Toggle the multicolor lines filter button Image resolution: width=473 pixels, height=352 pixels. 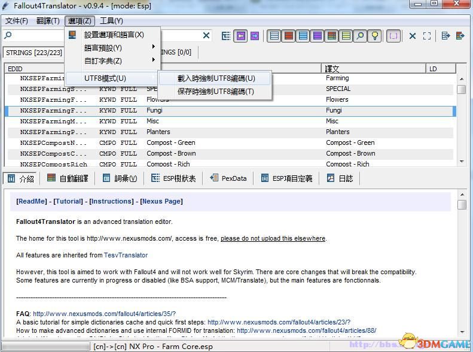coord(331,36)
